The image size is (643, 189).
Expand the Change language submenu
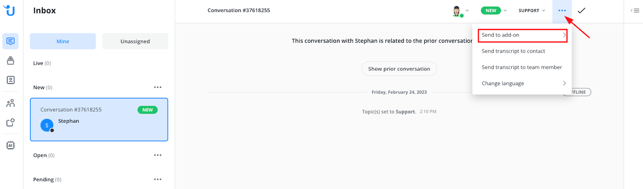pos(522,83)
